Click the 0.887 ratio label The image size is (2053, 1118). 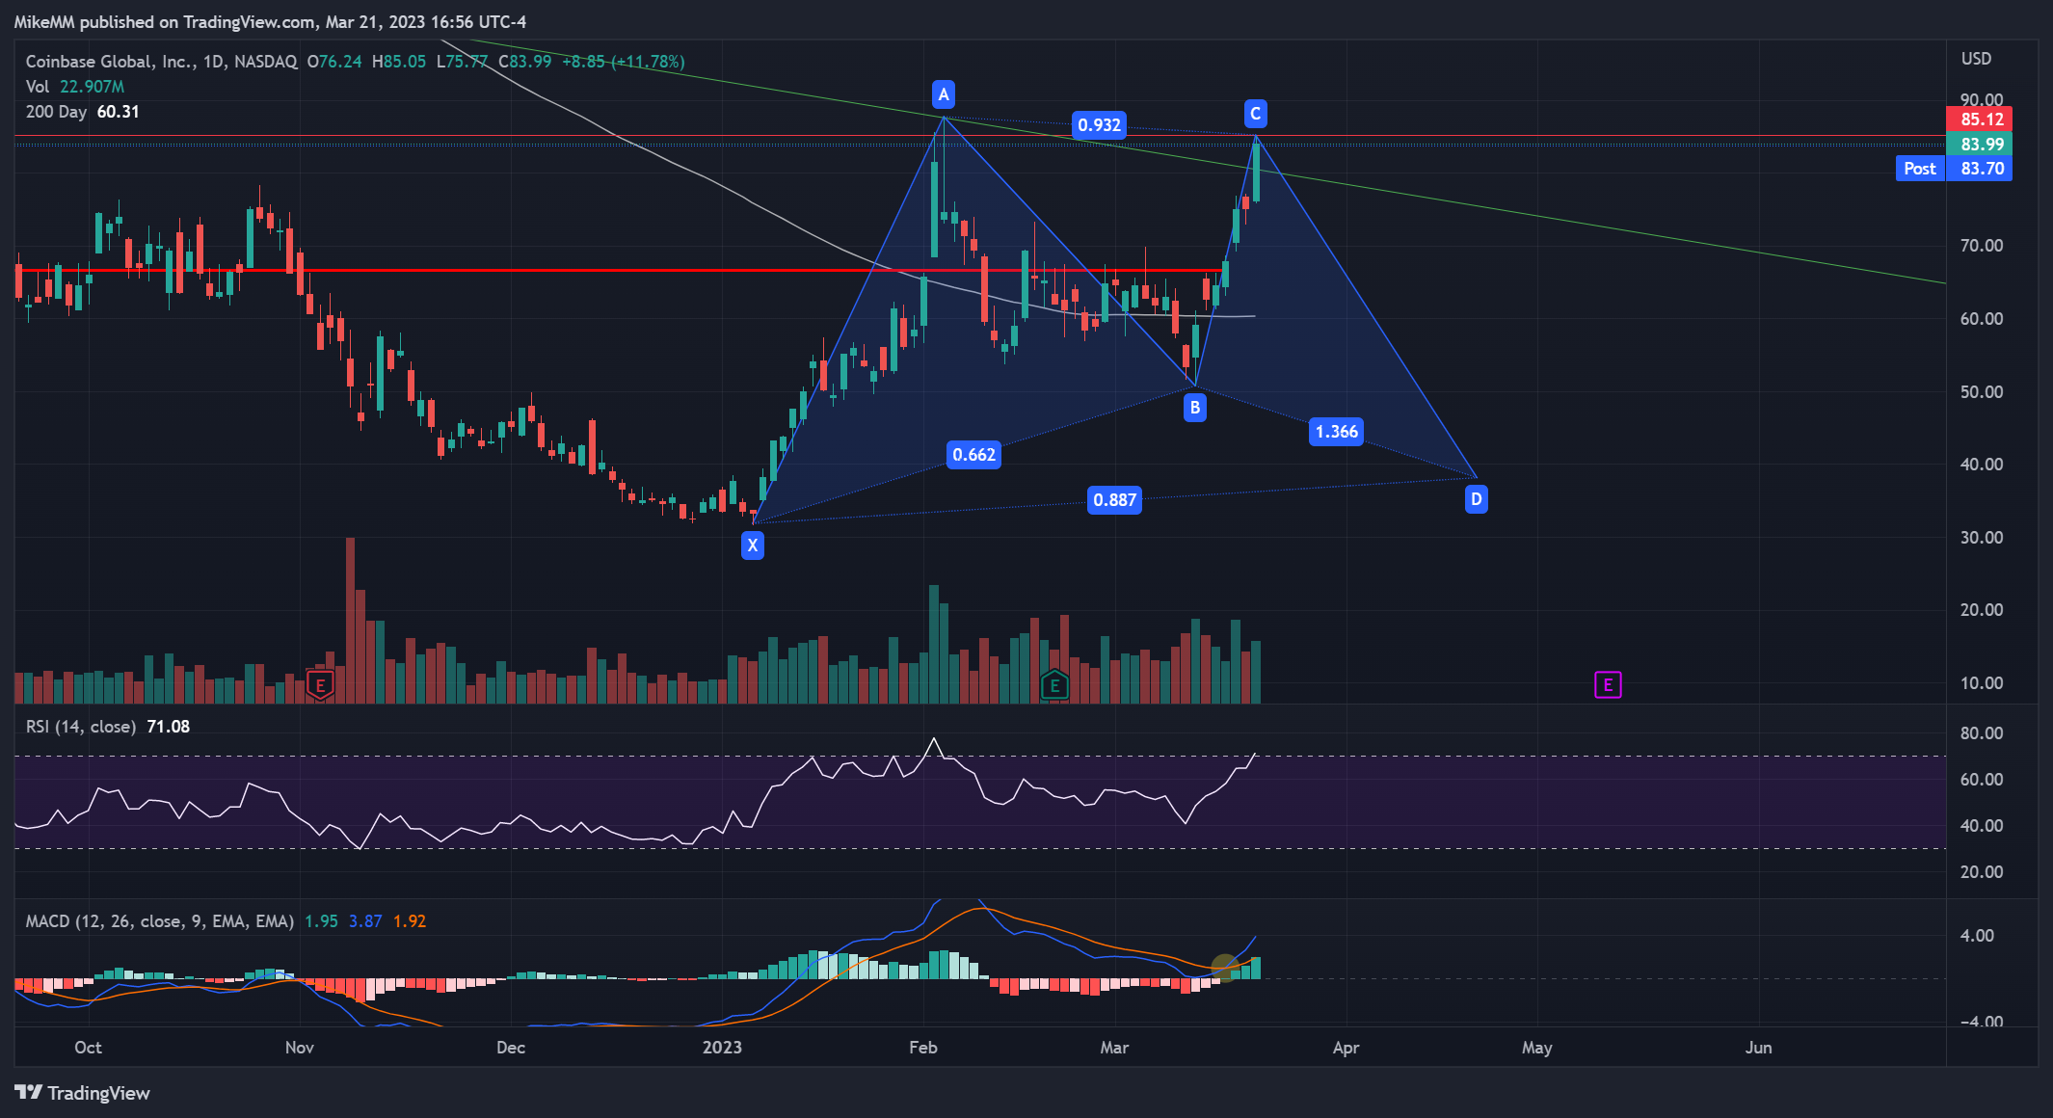[1114, 500]
